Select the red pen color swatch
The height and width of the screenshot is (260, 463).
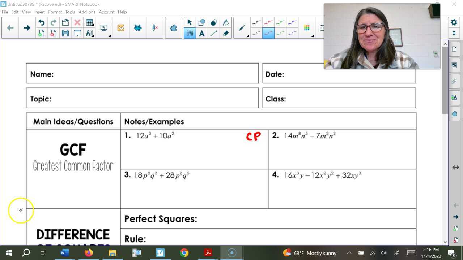pos(268,22)
